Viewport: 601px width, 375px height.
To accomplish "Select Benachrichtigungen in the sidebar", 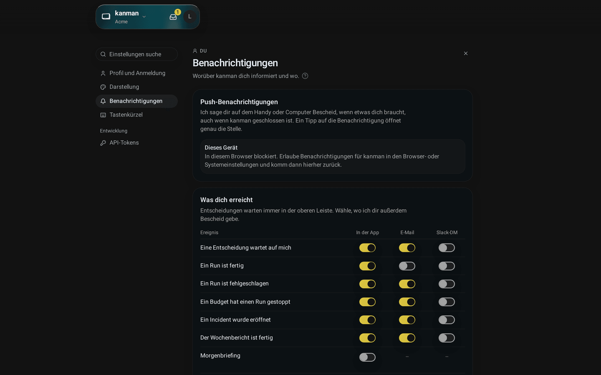I will (136, 101).
